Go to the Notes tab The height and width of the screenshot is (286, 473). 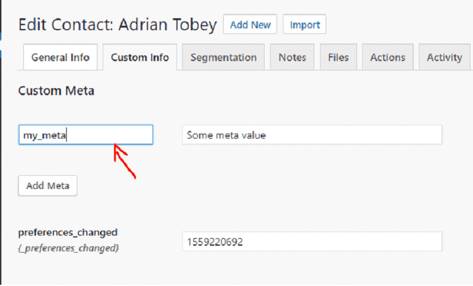coord(292,57)
